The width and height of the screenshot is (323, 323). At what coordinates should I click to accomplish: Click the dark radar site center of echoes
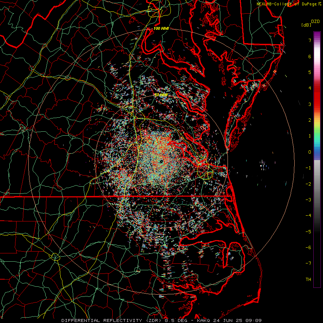(161, 162)
